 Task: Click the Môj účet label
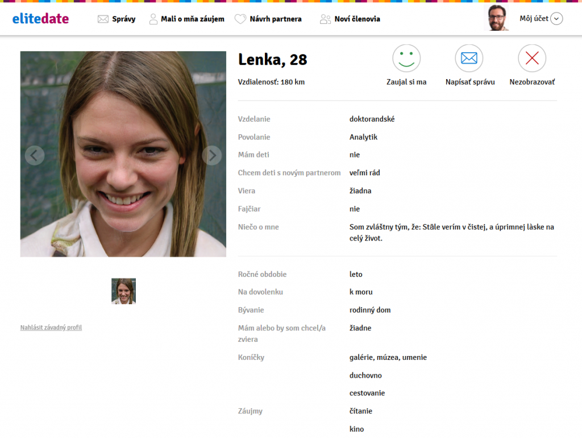coord(534,19)
